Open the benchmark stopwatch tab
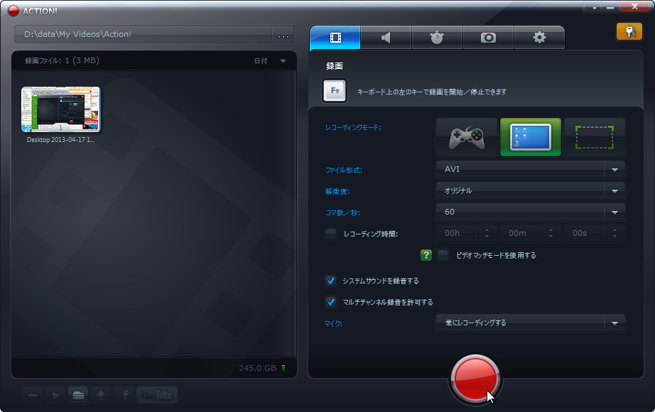The height and width of the screenshot is (412, 655). pos(437,38)
